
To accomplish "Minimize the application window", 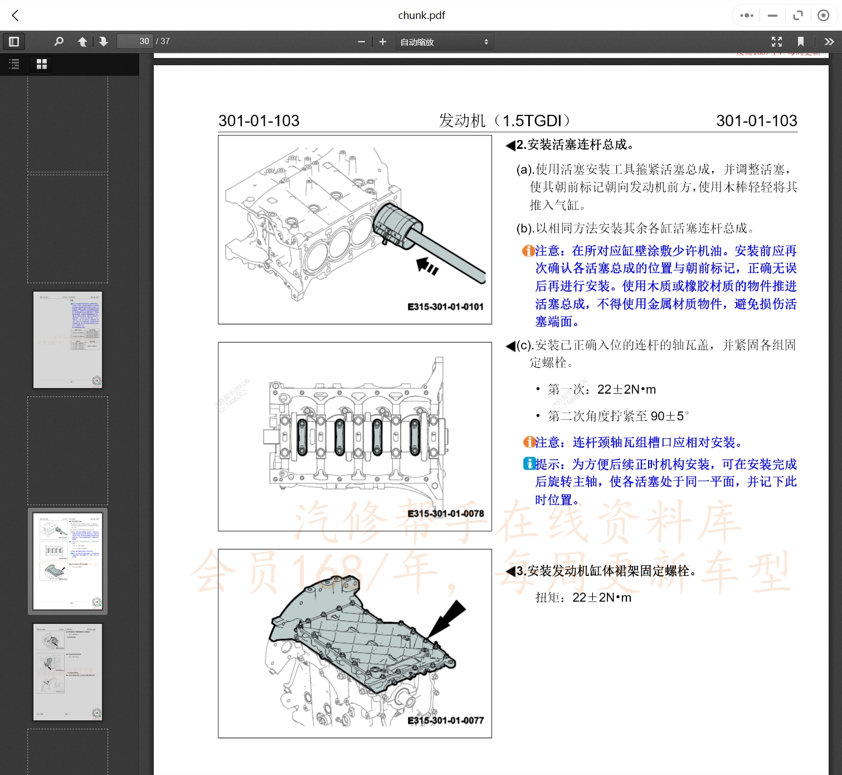I will pyautogui.click(x=772, y=15).
